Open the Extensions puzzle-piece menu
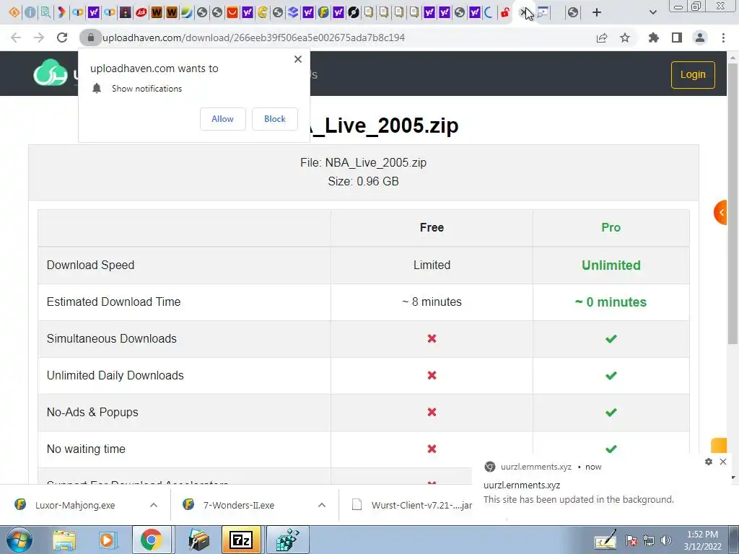739x554 pixels. (x=654, y=38)
